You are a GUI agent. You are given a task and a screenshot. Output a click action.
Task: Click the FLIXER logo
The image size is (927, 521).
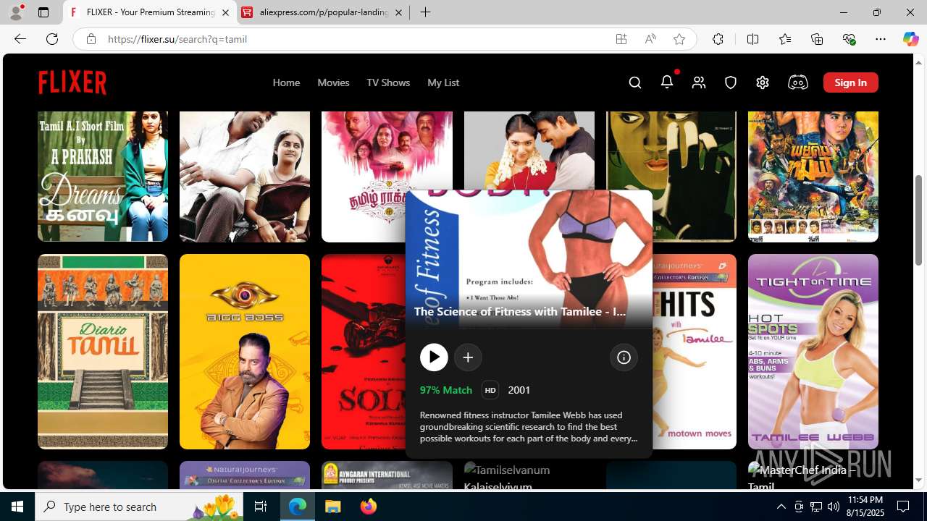(x=72, y=82)
